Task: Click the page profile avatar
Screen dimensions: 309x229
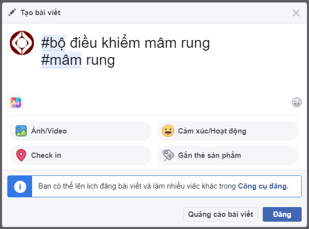Action: pyautogui.click(x=22, y=43)
